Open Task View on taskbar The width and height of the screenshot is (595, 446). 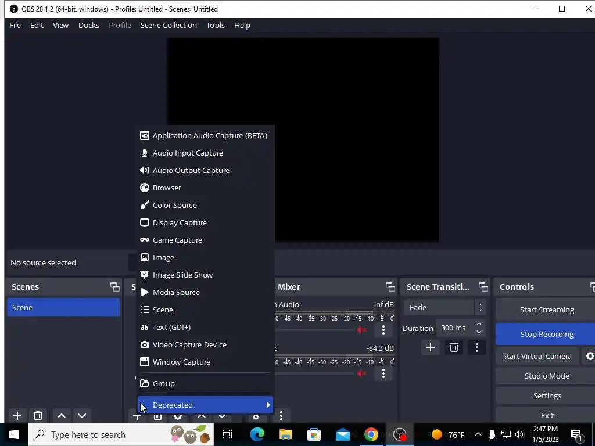pos(227,434)
